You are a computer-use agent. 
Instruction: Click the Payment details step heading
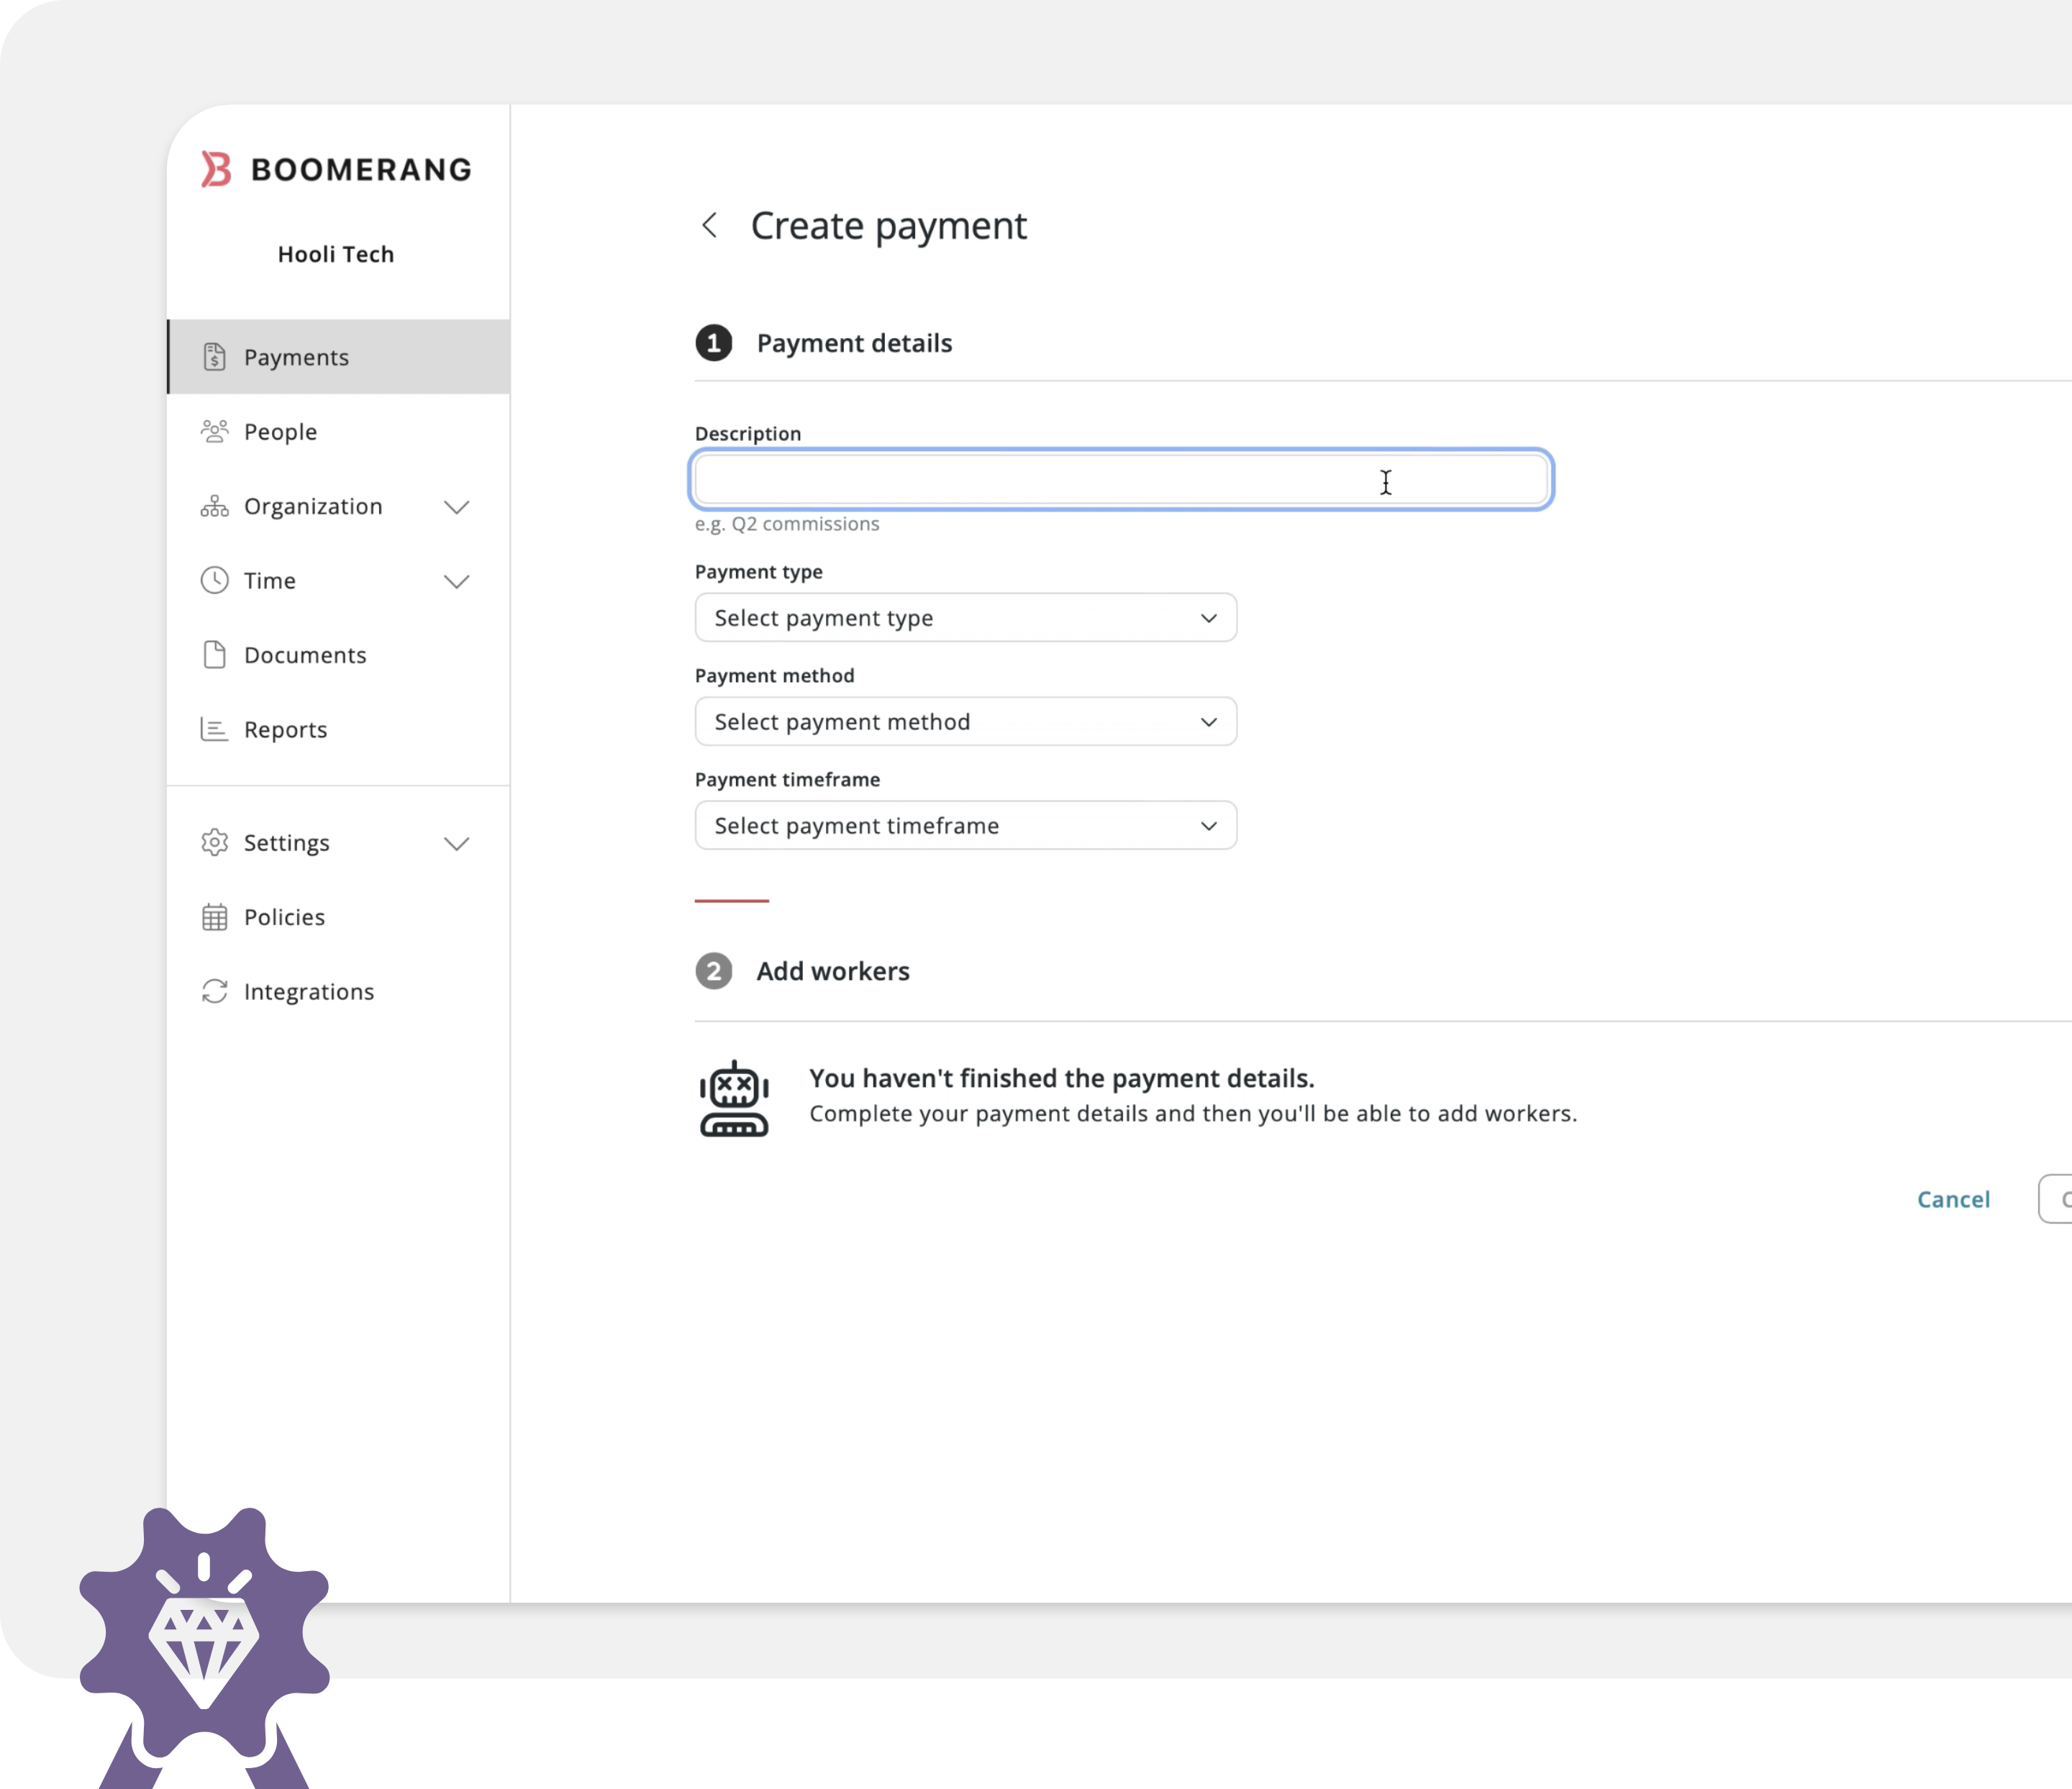[854, 343]
